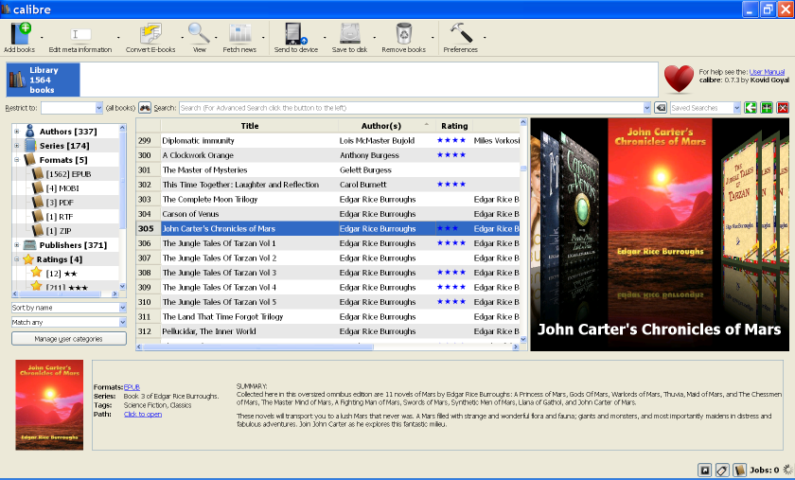The height and width of the screenshot is (480, 795).
Task: Click the View magnifier icon
Action: 199,33
